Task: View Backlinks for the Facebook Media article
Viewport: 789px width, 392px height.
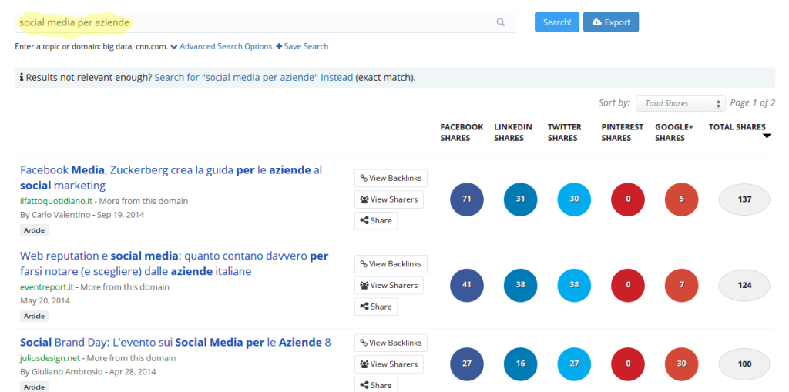Action: click(391, 178)
